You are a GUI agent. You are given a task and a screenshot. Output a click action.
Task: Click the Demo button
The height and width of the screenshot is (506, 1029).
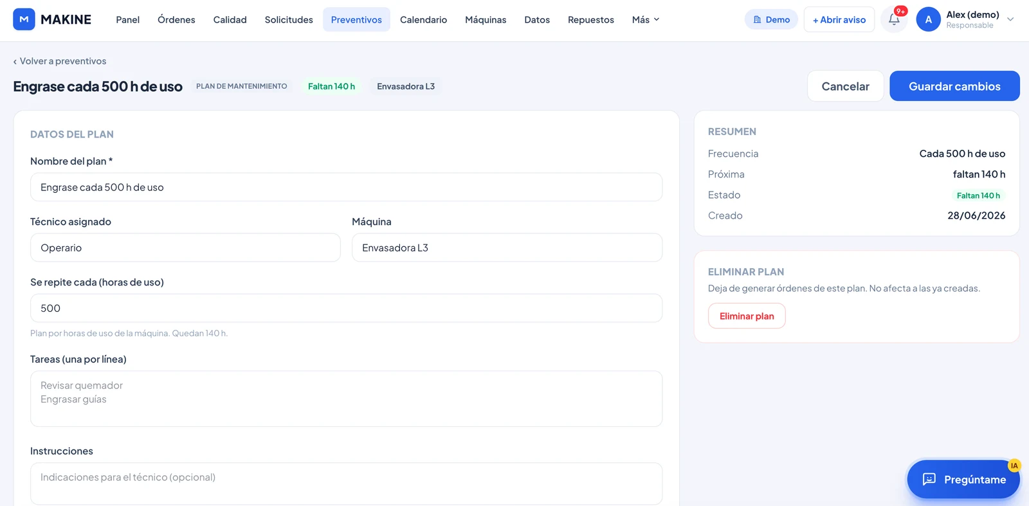pos(771,19)
